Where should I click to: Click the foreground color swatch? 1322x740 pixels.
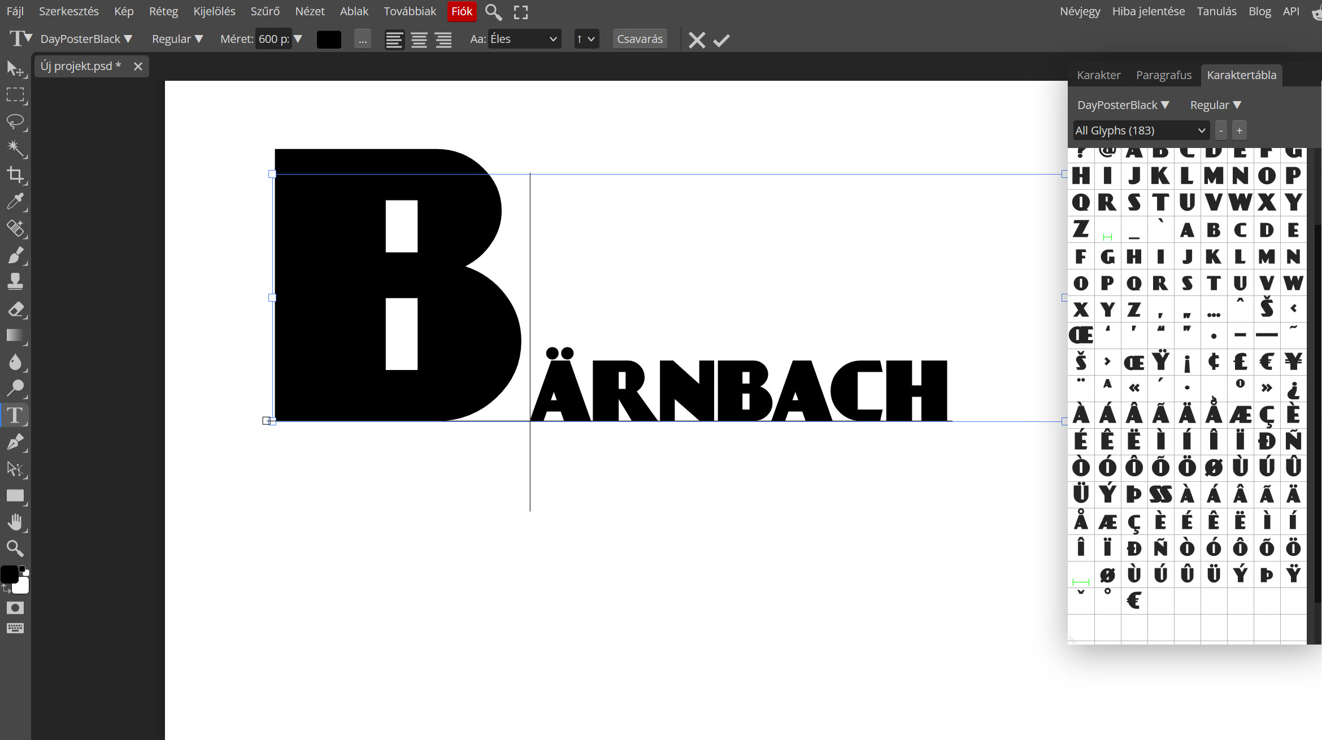[10, 574]
